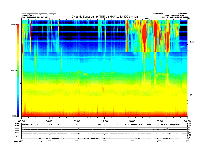Screen dimensions: 202x156
Task: Click the 20:00 time axis label
Action: click(x=160, y=121)
